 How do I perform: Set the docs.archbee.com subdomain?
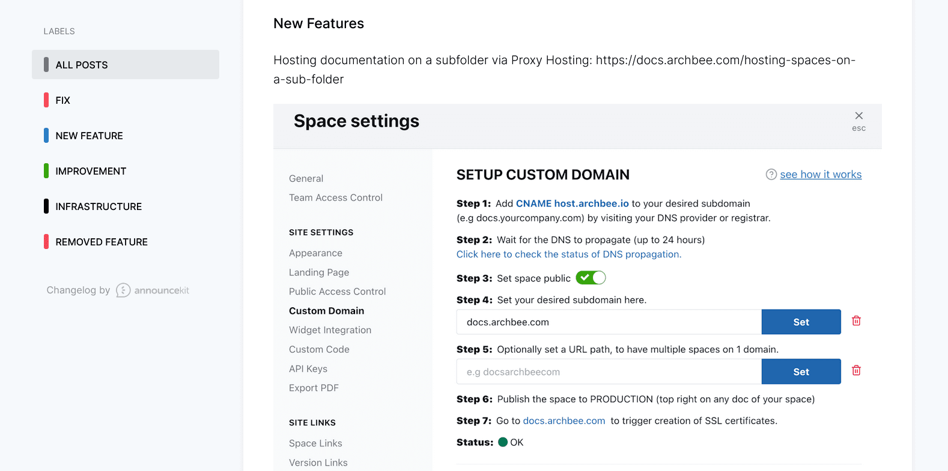coord(801,322)
